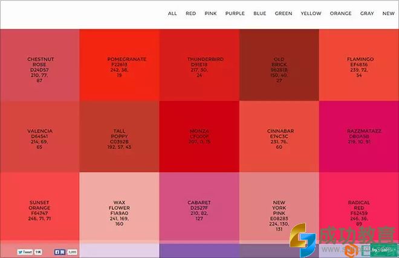
Task: Select the Chestnut Rose swatch
Action: coord(40,65)
